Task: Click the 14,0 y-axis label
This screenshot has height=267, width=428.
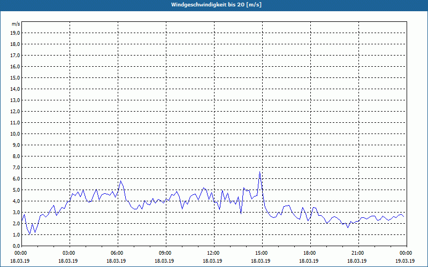Action: [x=16, y=89]
